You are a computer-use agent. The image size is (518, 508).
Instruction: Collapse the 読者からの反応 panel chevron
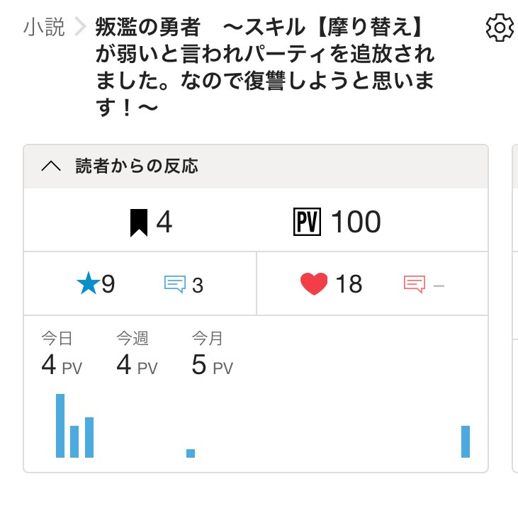tap(51, 166)
